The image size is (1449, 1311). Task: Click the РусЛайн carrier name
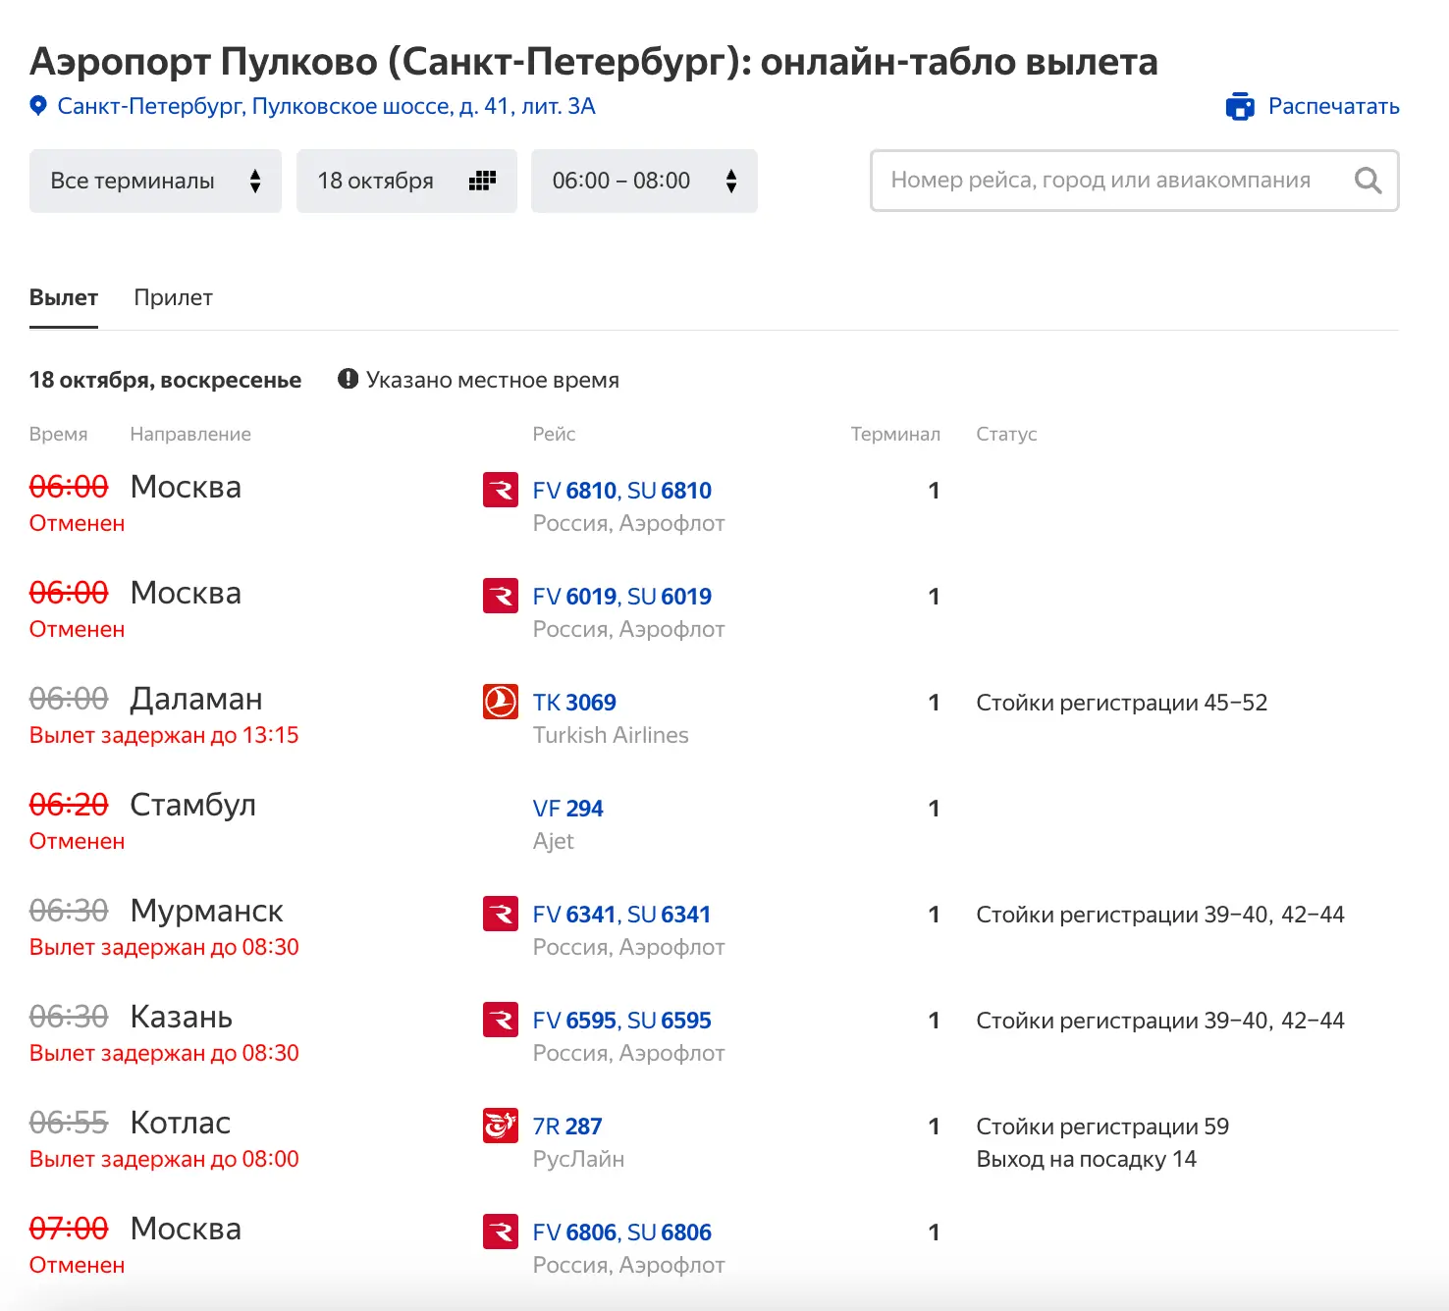coord(579,1159)
